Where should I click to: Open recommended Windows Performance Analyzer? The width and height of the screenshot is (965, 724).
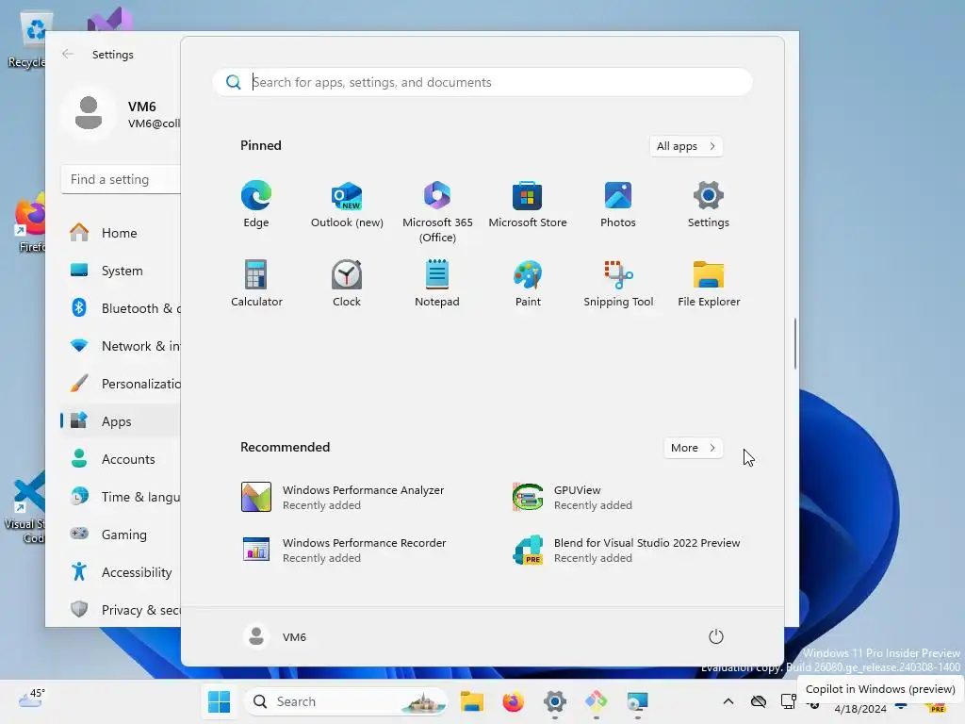click(342, 497)
